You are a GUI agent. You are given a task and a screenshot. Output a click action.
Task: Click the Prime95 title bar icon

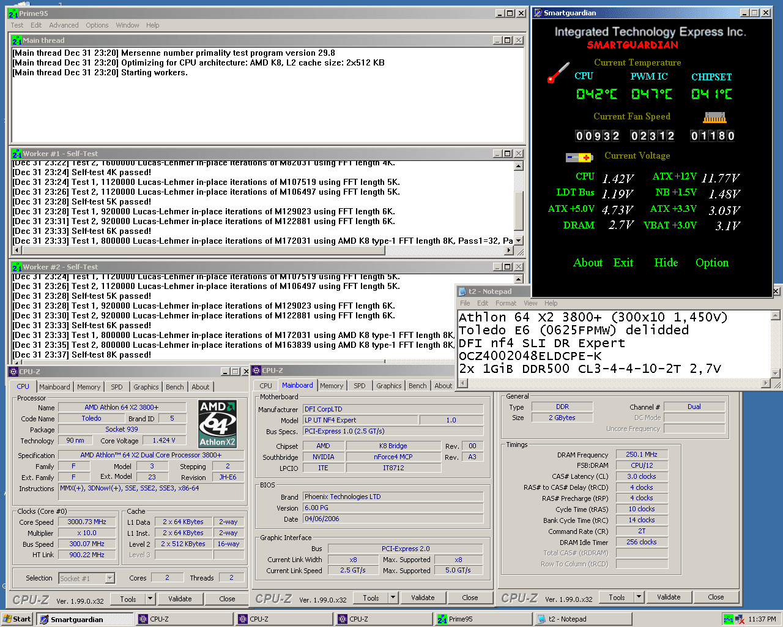point(13,13)
